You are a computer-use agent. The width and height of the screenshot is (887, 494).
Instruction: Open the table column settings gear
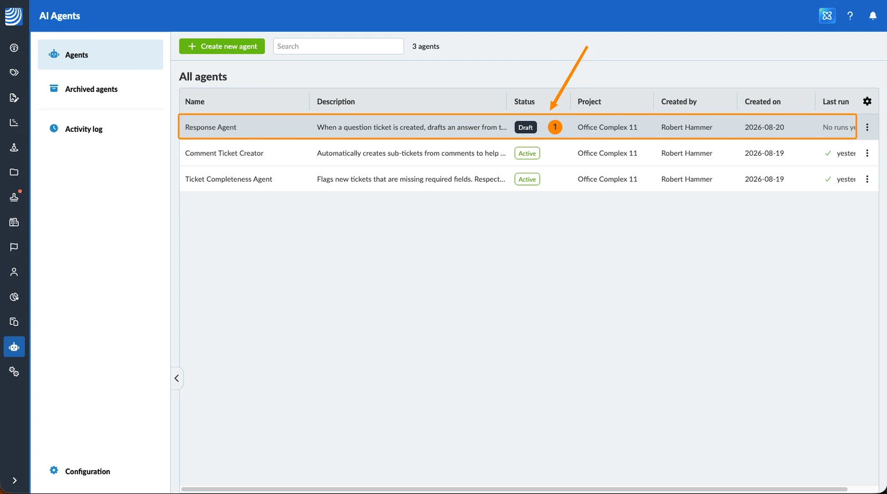(x=867, y=101)
